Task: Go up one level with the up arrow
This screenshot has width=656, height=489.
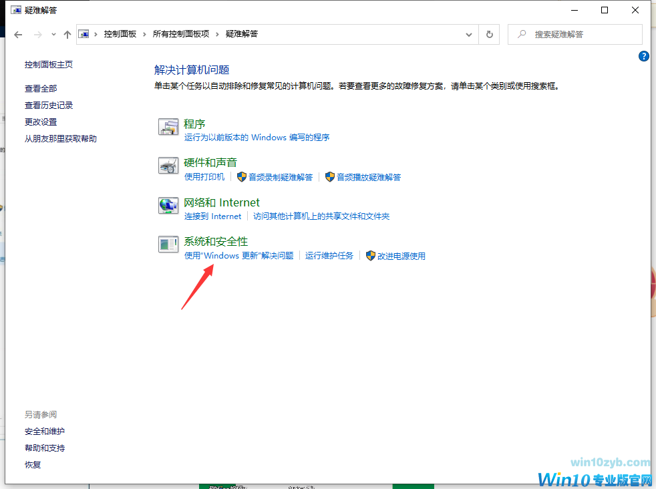Action: [x=67, y=34]
